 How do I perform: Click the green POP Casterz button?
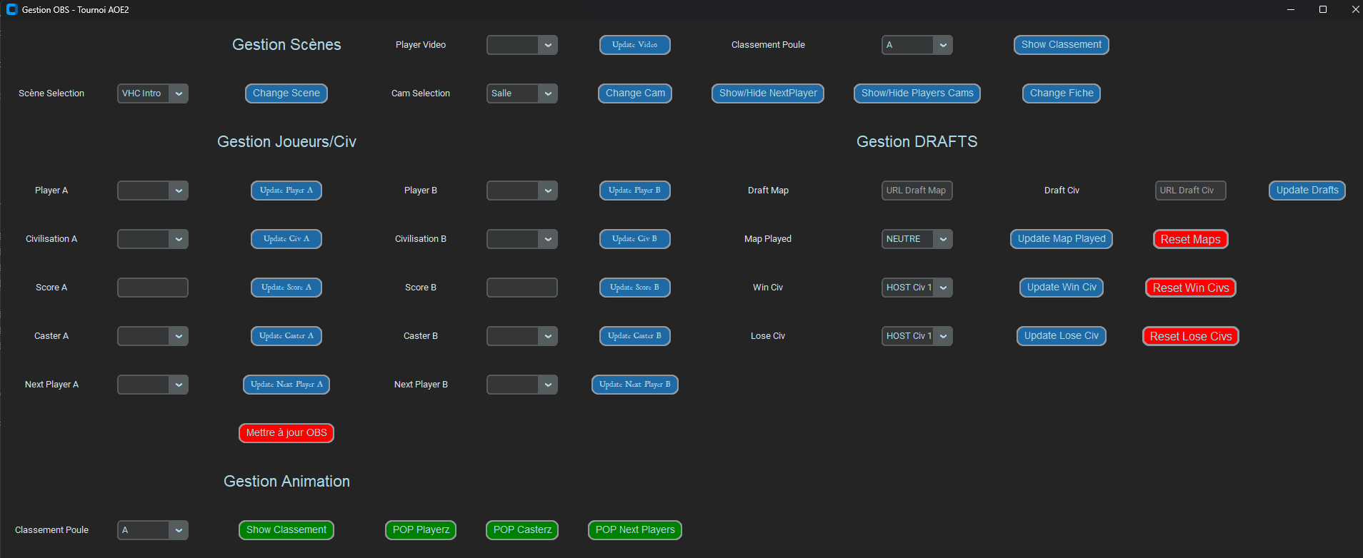[522, 530]
